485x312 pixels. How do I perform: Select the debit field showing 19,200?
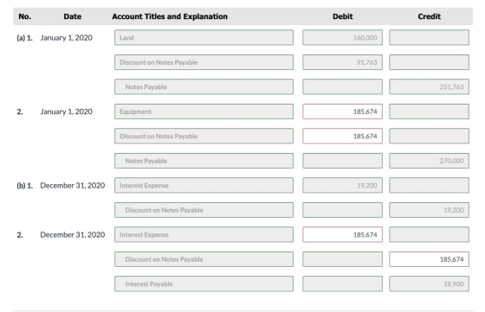point(342,186)
